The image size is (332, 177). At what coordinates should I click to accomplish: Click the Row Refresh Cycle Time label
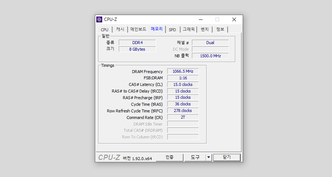(135, 111)
